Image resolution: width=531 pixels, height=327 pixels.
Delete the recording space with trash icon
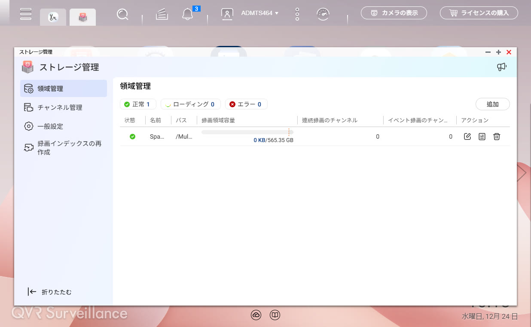[497, 136]
